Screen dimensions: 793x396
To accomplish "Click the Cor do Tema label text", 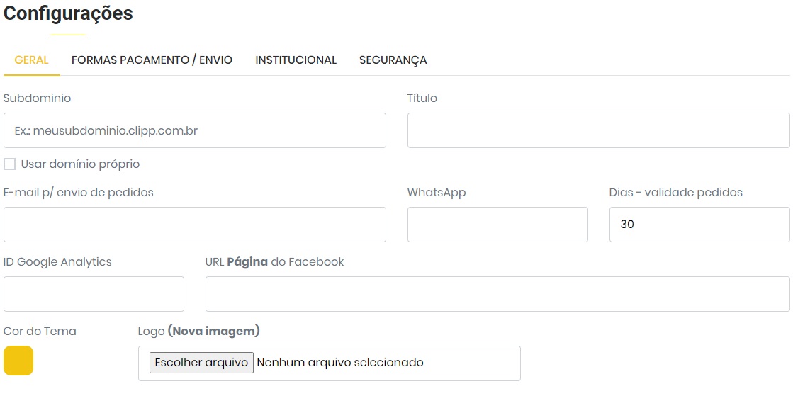I will point(40,331).
